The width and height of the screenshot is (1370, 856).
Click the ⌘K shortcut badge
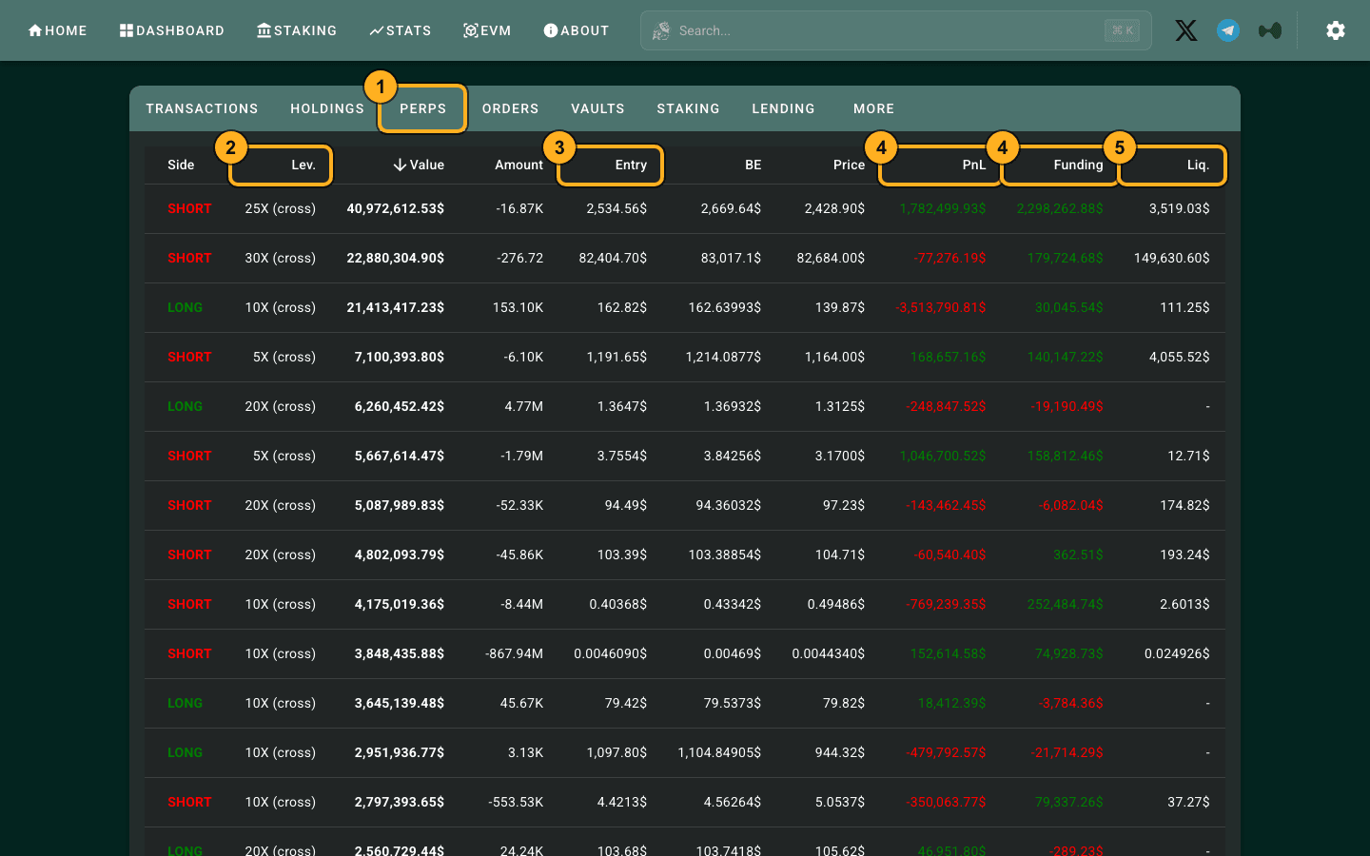click(x=1123, y=30)
